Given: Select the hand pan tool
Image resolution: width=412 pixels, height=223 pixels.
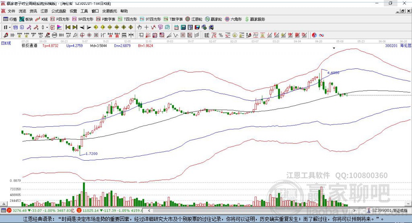Looking at the screenshot, I should tap(140, 27).
